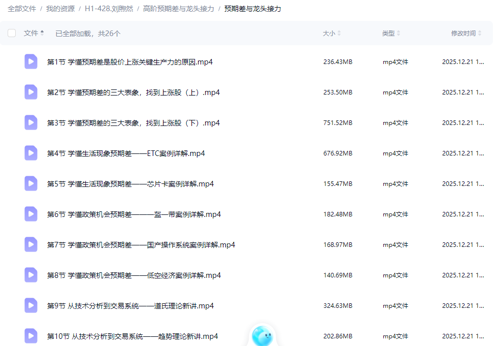
Task: Play 第1节 video via its play icon
Action: pos(31,61)
